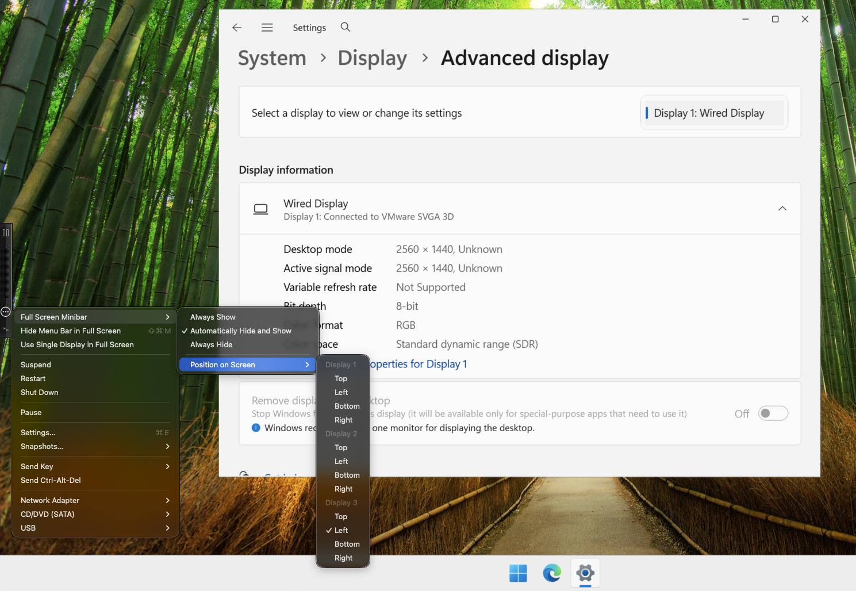Open the Settings hamburger navigation menu

coord(267,28)
